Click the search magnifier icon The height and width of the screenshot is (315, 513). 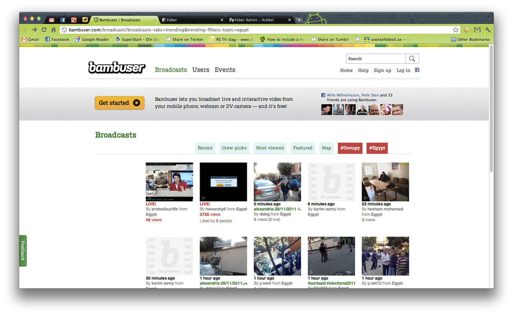coord(412,59)
